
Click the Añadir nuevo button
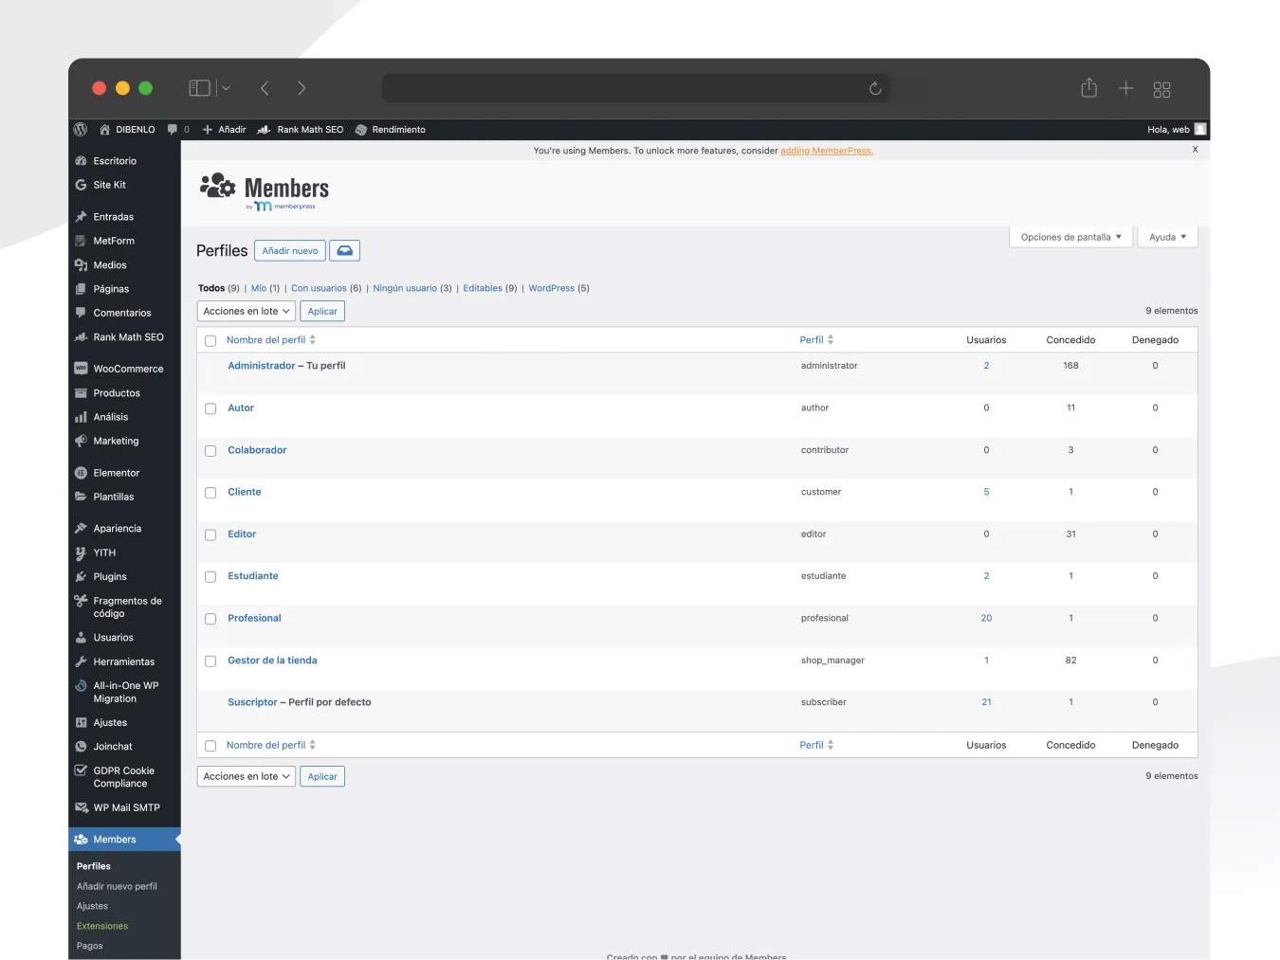tap(289, 250)
